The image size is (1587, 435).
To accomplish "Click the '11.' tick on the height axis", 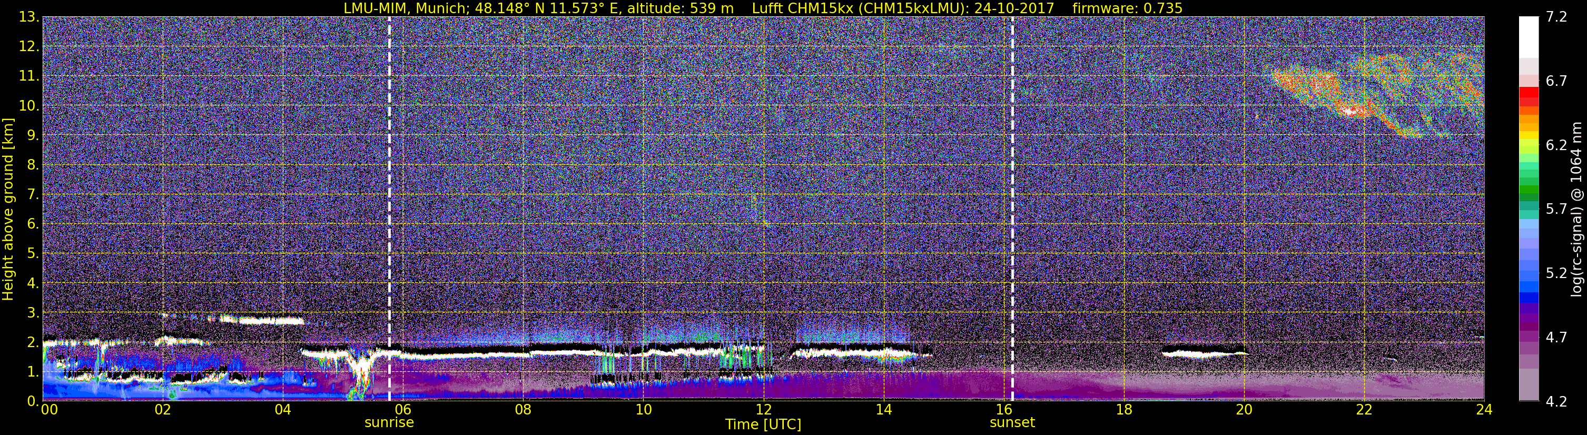I will (x=29, y=76).
